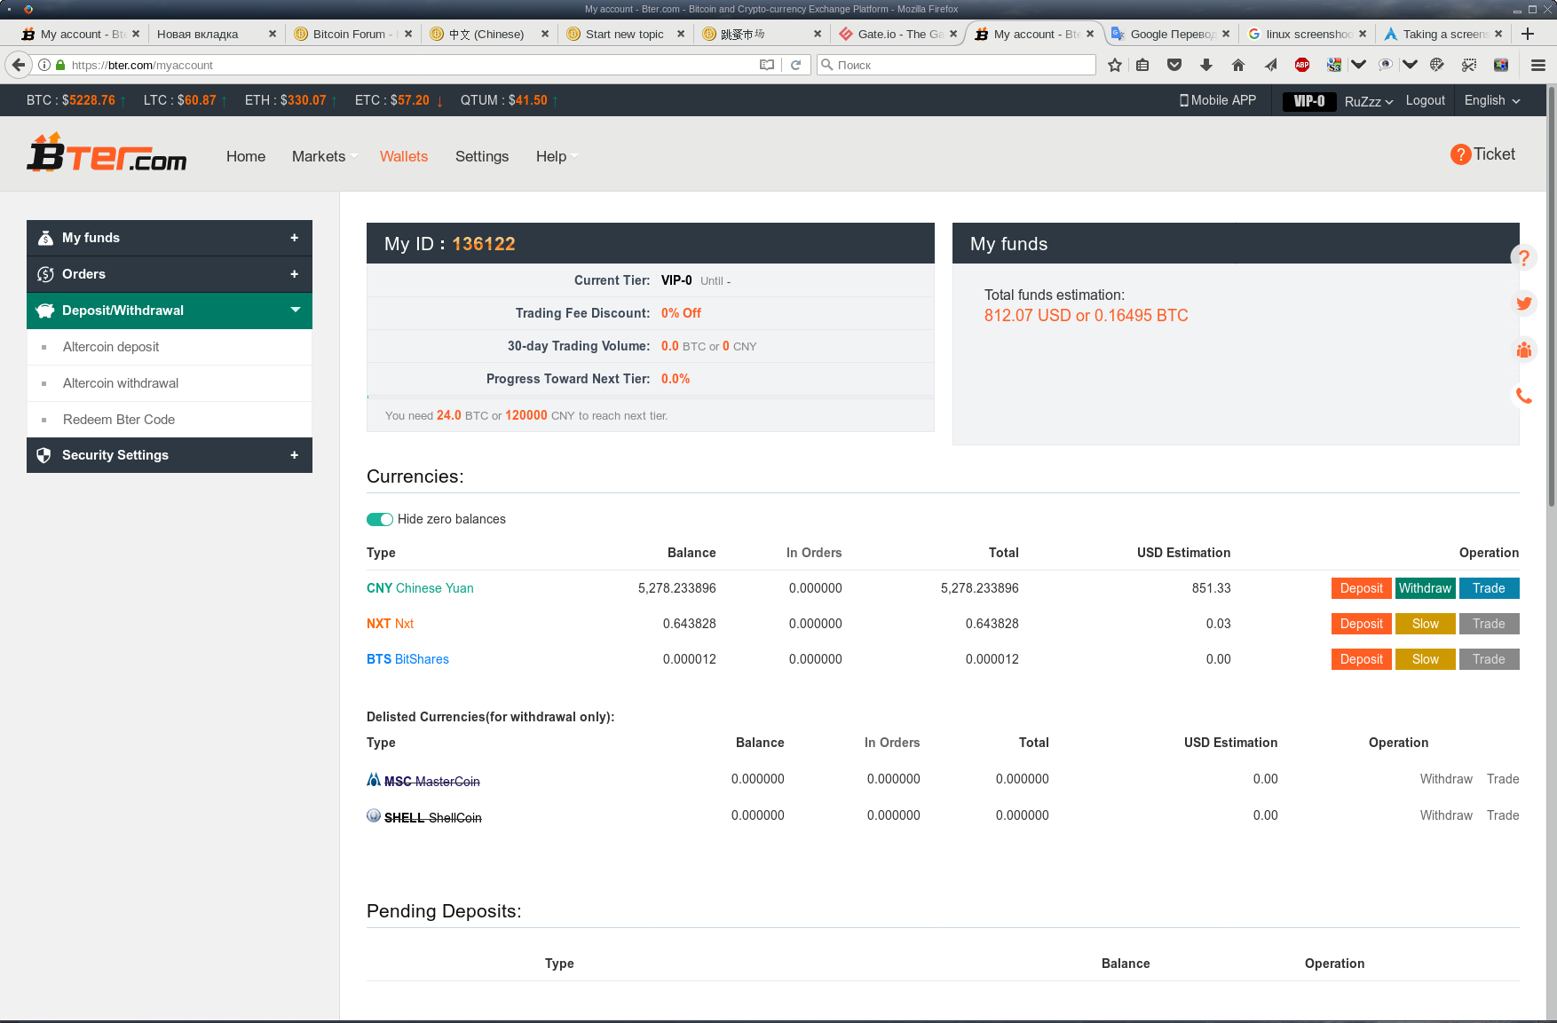This screenshot has height=1023, width=1557.
Task: Click the ShellCoin coin icon
Action: pyautogui.click(x=374, y=815)
